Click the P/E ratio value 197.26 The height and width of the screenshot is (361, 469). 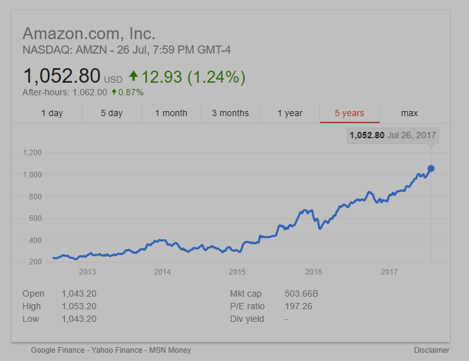(299, 307)
